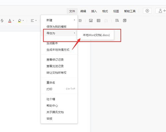Export as 本地Word文档(.docx)

96,35
